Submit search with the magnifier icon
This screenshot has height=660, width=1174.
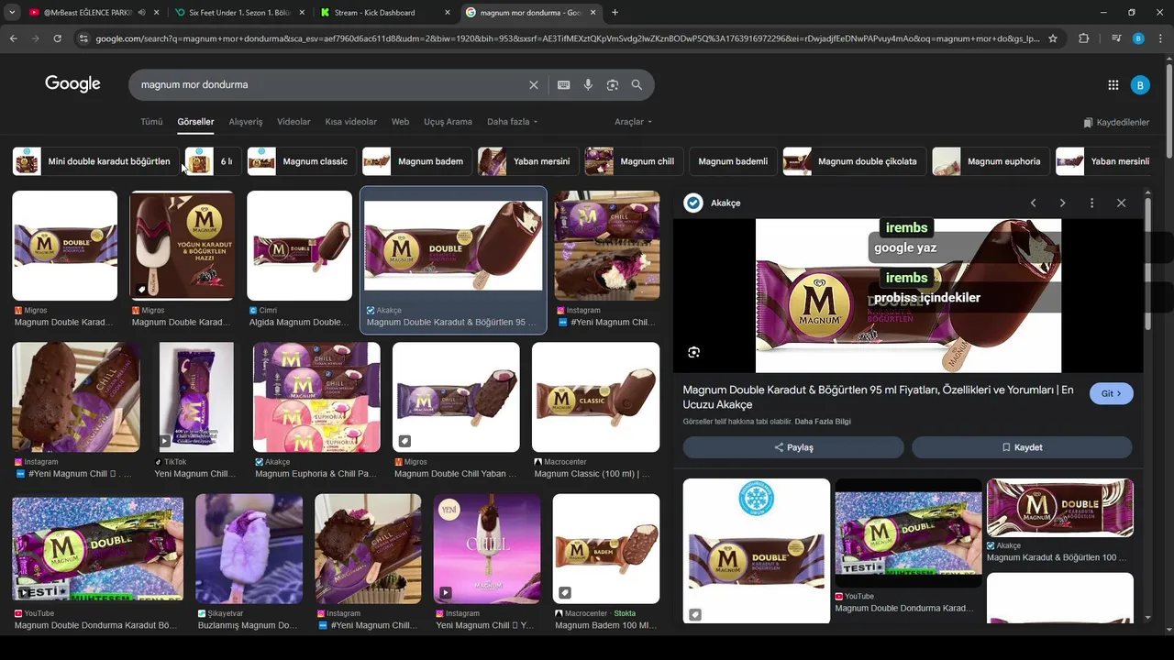click(637, 84)
